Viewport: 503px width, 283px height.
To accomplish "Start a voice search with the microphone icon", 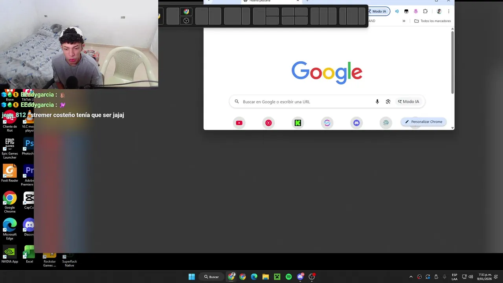I will click(377, 101).
